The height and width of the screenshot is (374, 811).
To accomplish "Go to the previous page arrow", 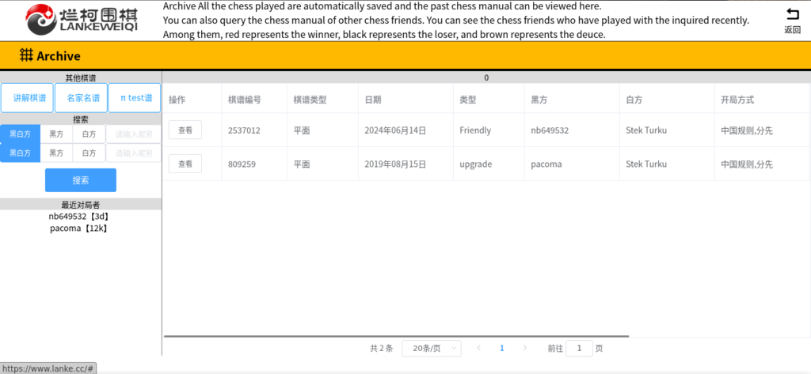I will pyautogui.click(x=478, y=348).
